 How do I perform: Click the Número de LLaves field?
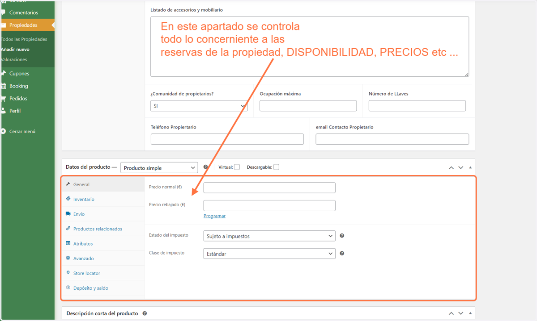(x=417, y=106)
